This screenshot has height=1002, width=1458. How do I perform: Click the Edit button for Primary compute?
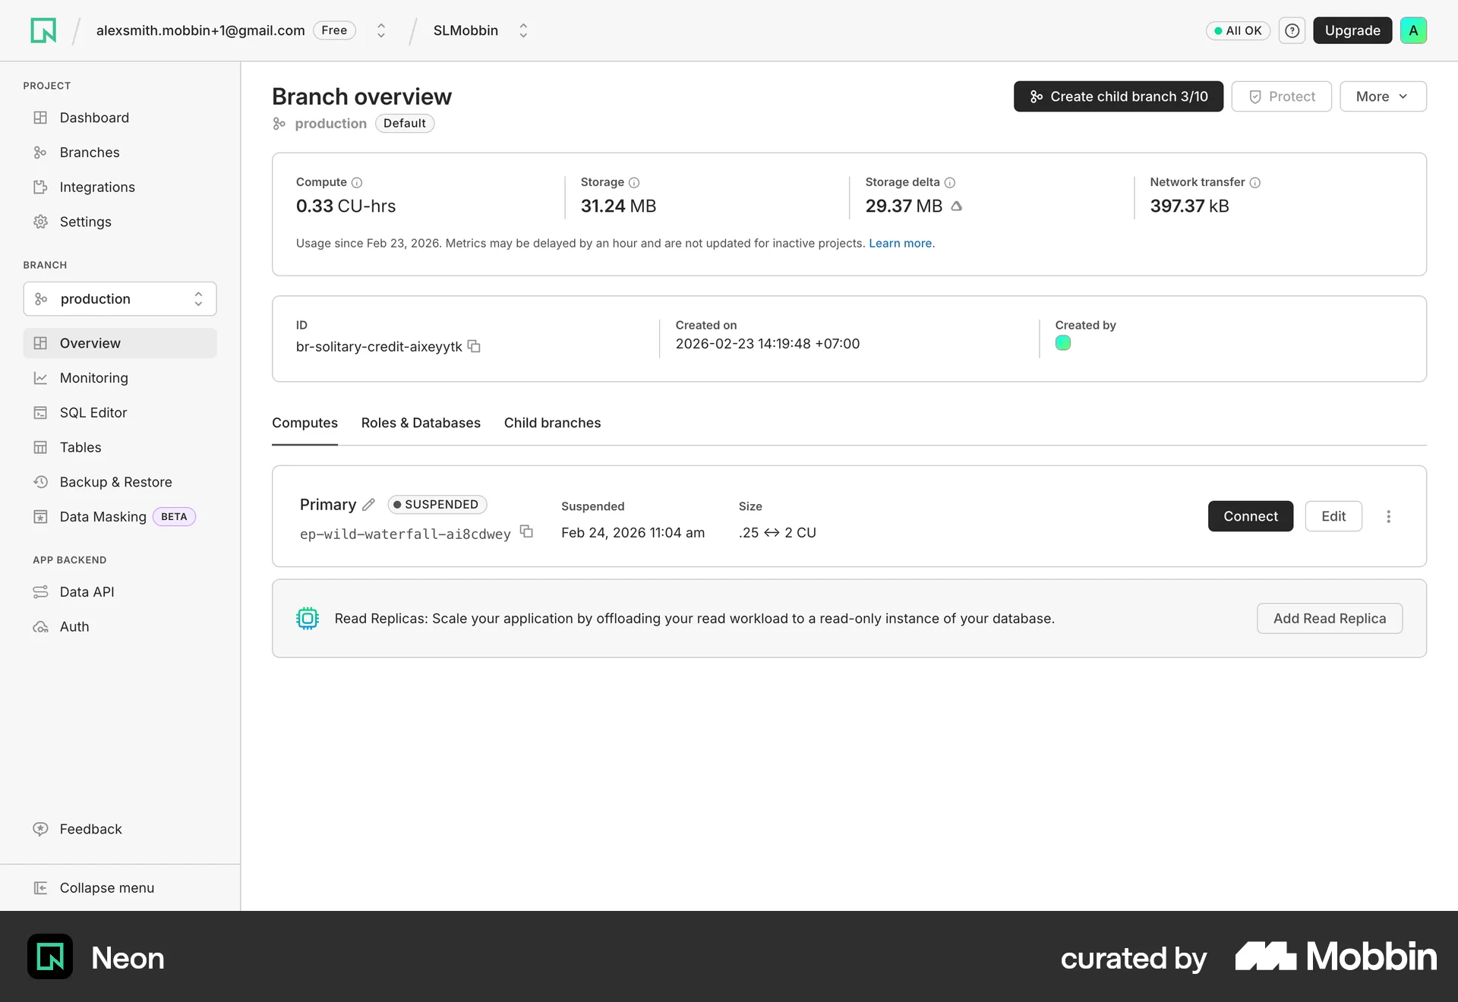(1333, 516)
